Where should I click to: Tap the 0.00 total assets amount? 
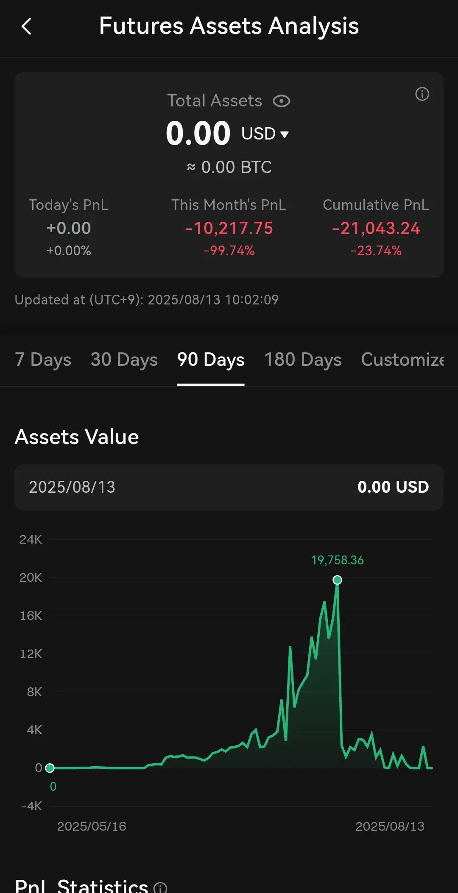pos(198,133)
